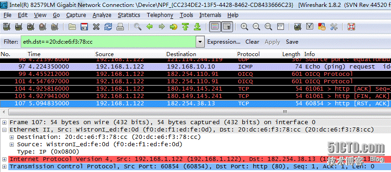Open help with lifebuoy icon

pos(351,27)
